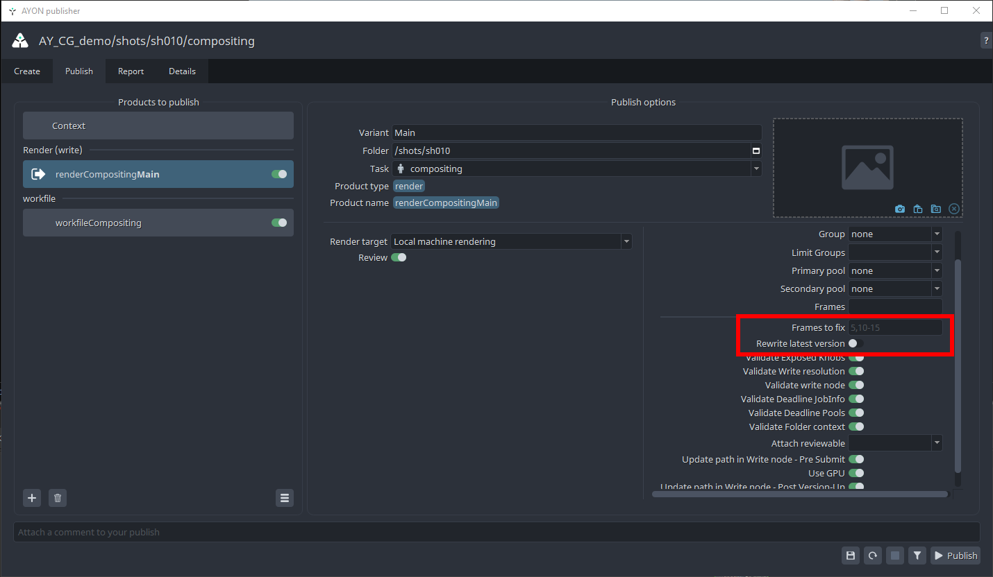The image size is (993, 577).
Task: Disable Update path in Write node - Pre Submit
Action: (856, 459)
